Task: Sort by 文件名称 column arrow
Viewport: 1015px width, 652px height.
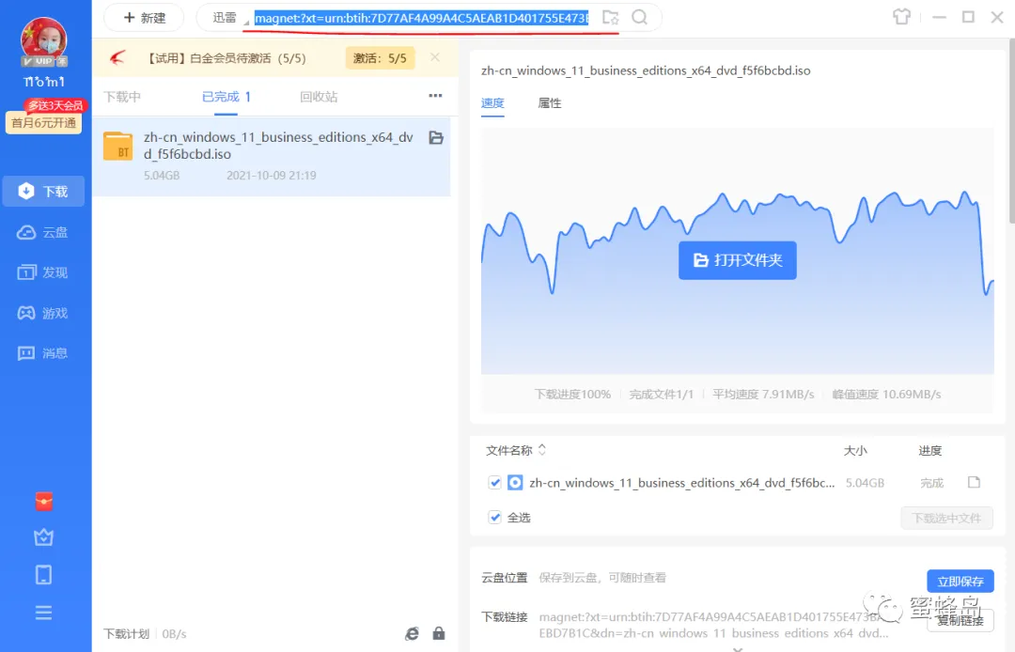Action: coord(542,450)
